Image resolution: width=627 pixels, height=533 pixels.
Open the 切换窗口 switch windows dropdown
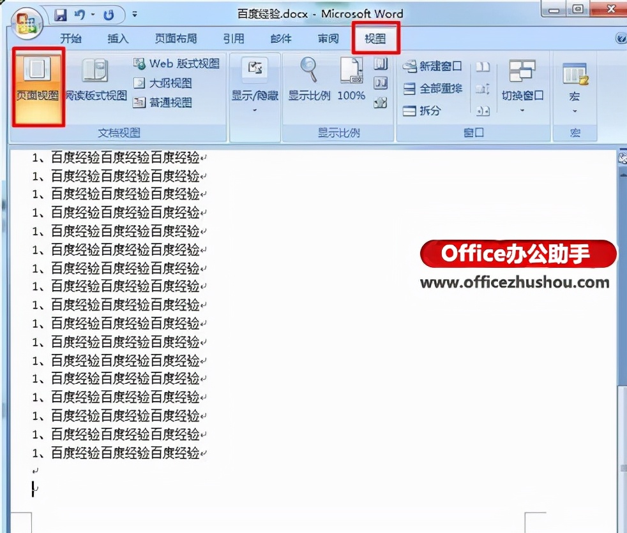[x=522, y=85]
